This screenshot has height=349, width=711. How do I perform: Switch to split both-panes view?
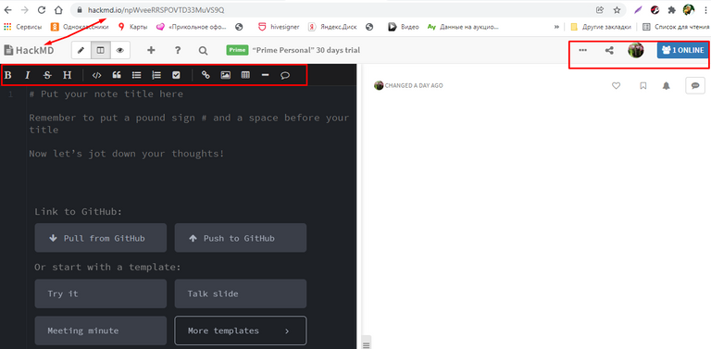pos(101,50)
